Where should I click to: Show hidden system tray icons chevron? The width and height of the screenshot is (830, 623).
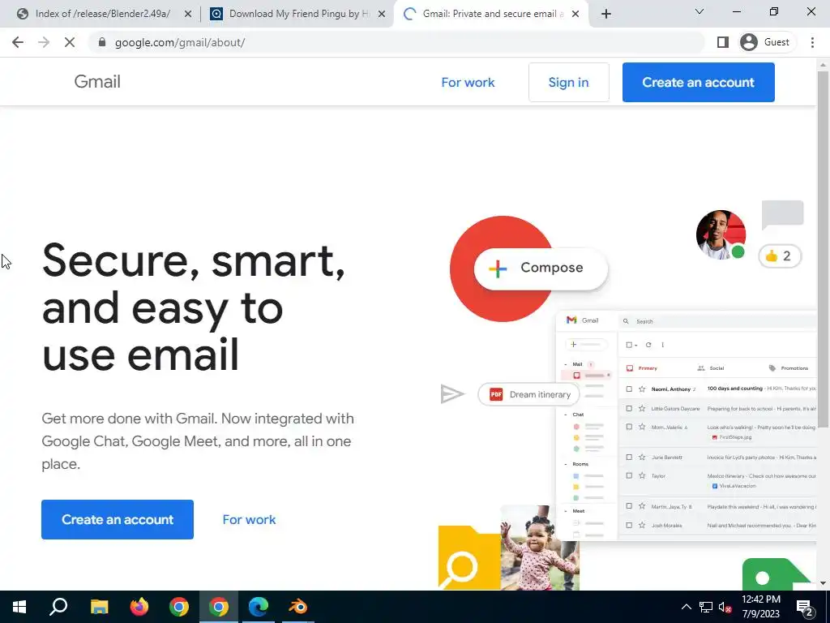pos(686,607)
